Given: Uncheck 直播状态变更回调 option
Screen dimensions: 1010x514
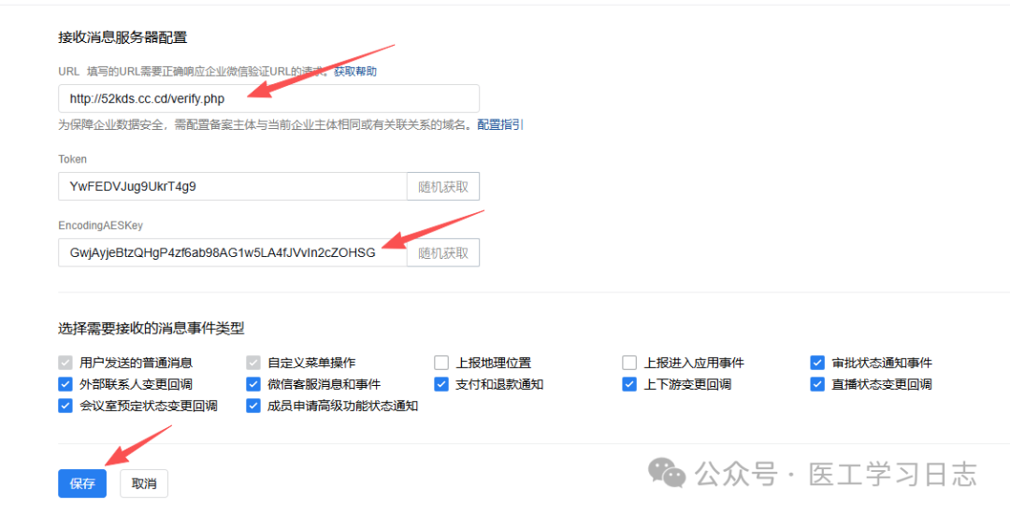Looking at the screenshot, I should (817, 384).
